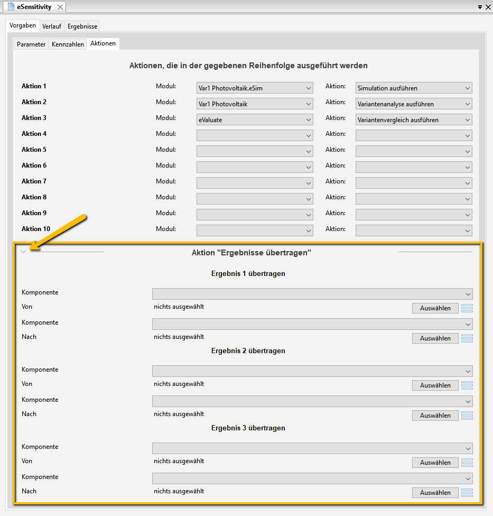
Task: Click list icon beside Von in Ergebnis 1
Action: (467, 308)
